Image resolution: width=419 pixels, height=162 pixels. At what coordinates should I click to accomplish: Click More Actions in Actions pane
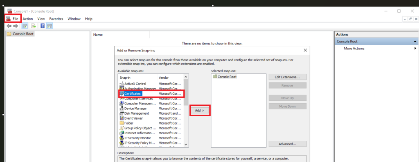tap(354, 49)
